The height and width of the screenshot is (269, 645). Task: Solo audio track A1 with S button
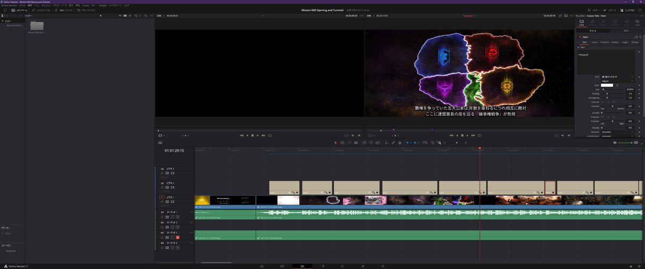tap(172, 216)
